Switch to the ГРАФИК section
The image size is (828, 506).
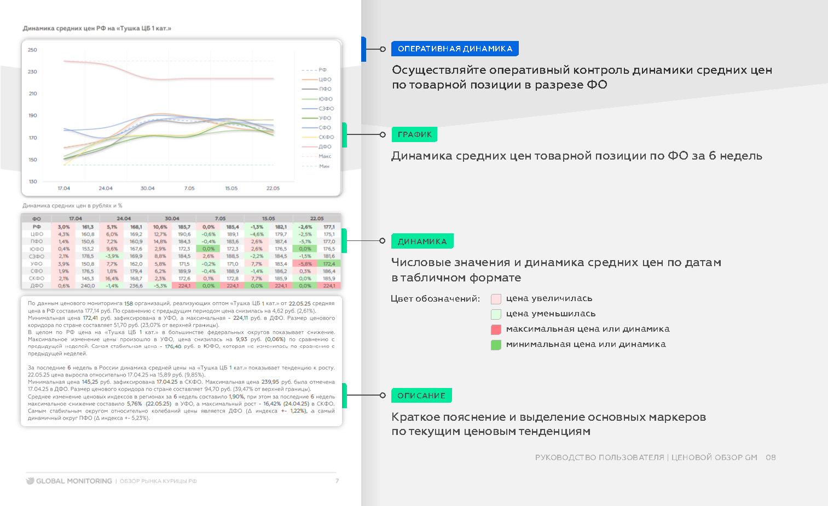(414, 134)
